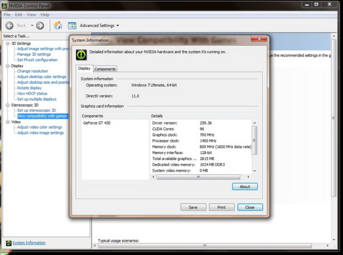Open the Help menu
The height and width of the screenshot is (255, 343).
pos(45,15)
